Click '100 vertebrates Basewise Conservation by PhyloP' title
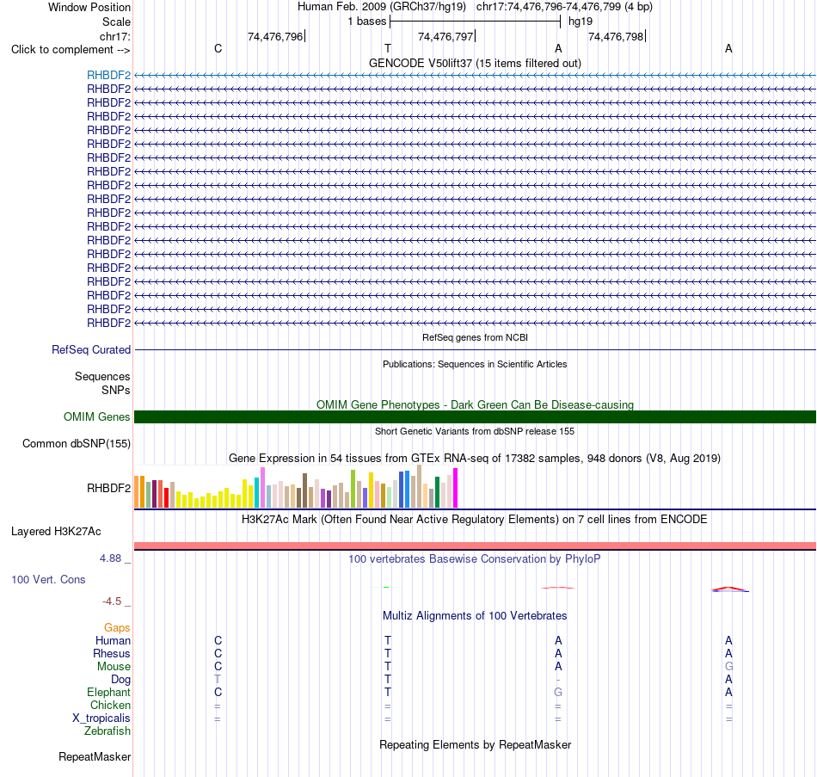Image resolution: width=817 pixels, height=777 pixels. click(475, 559)
